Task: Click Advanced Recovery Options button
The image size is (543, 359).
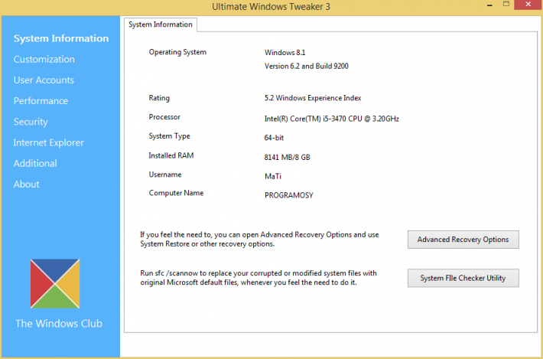Action: tap(463, 240)
